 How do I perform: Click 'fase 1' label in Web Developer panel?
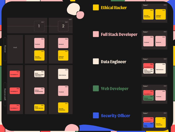point(145,86)
